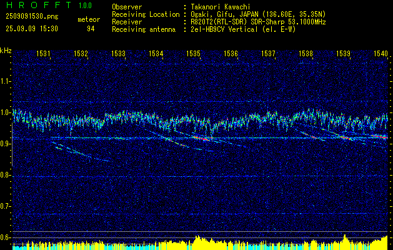Click frequency axis label 0.9
The height and width of the screenshot is (250, 393).
tap(5, 144)
